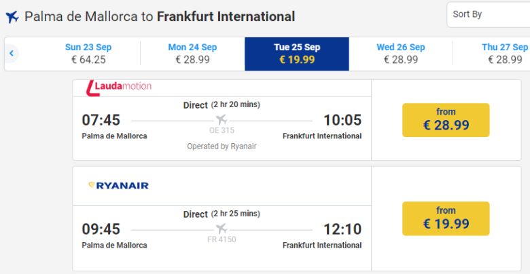Select the Tue 25 Sep date tab
The height and width of the screenshot is (274, 530).
pos(297,54)
